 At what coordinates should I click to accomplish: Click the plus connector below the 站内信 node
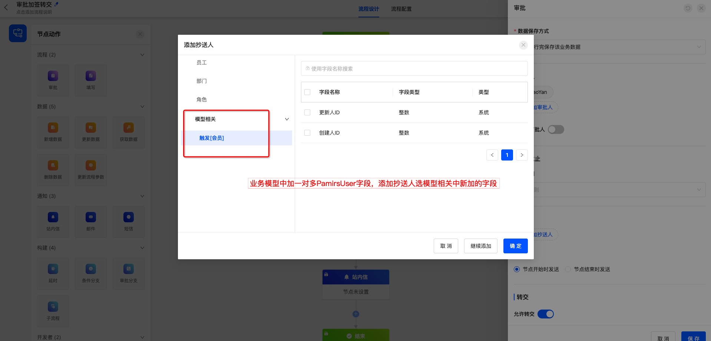pyautogui.click(x=356, y=314)
